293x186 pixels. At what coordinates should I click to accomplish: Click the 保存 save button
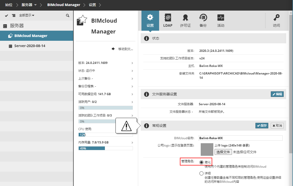point(262,126)
